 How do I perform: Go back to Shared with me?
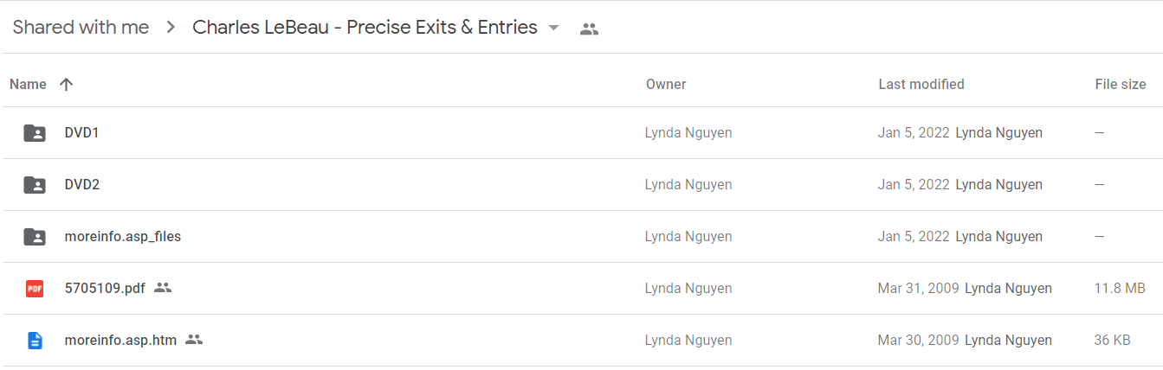(x=81, y=28)
